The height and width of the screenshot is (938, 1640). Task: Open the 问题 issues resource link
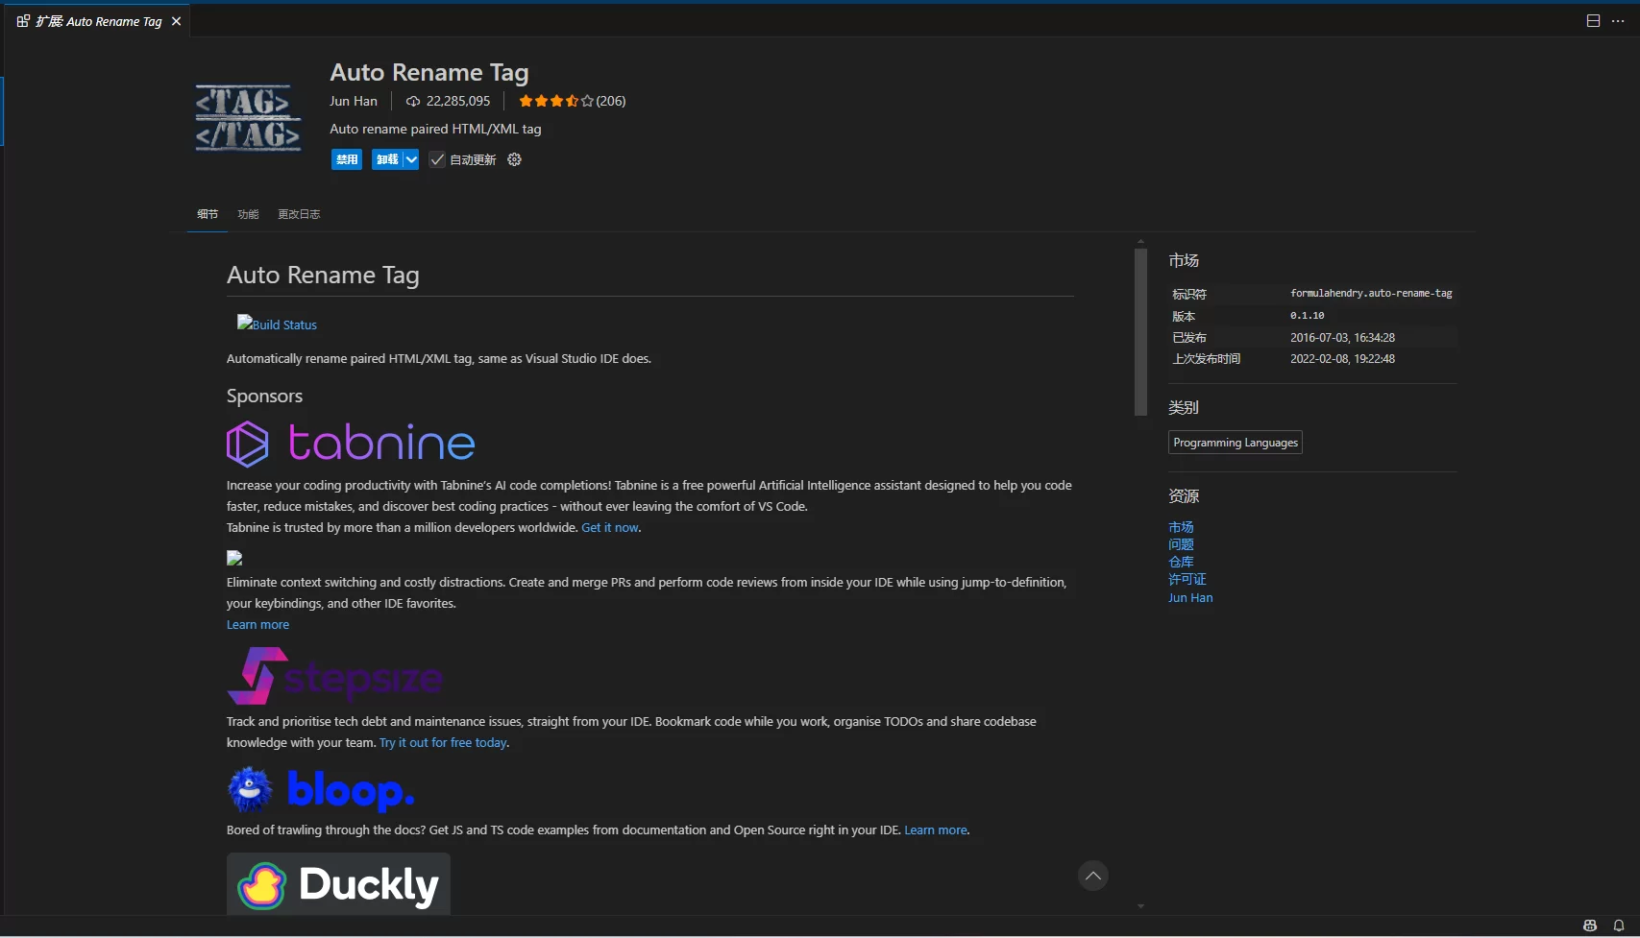tap(1181, 544)
